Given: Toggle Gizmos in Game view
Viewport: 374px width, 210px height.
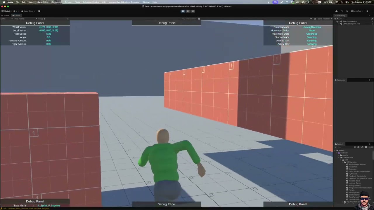Looking at the screenshot, I should [x=327, y=19].
